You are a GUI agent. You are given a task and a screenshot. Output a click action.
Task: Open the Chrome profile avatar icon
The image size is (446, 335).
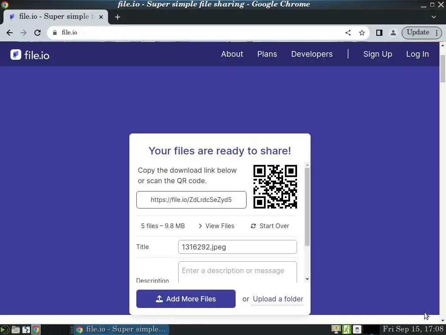[393, 33]
